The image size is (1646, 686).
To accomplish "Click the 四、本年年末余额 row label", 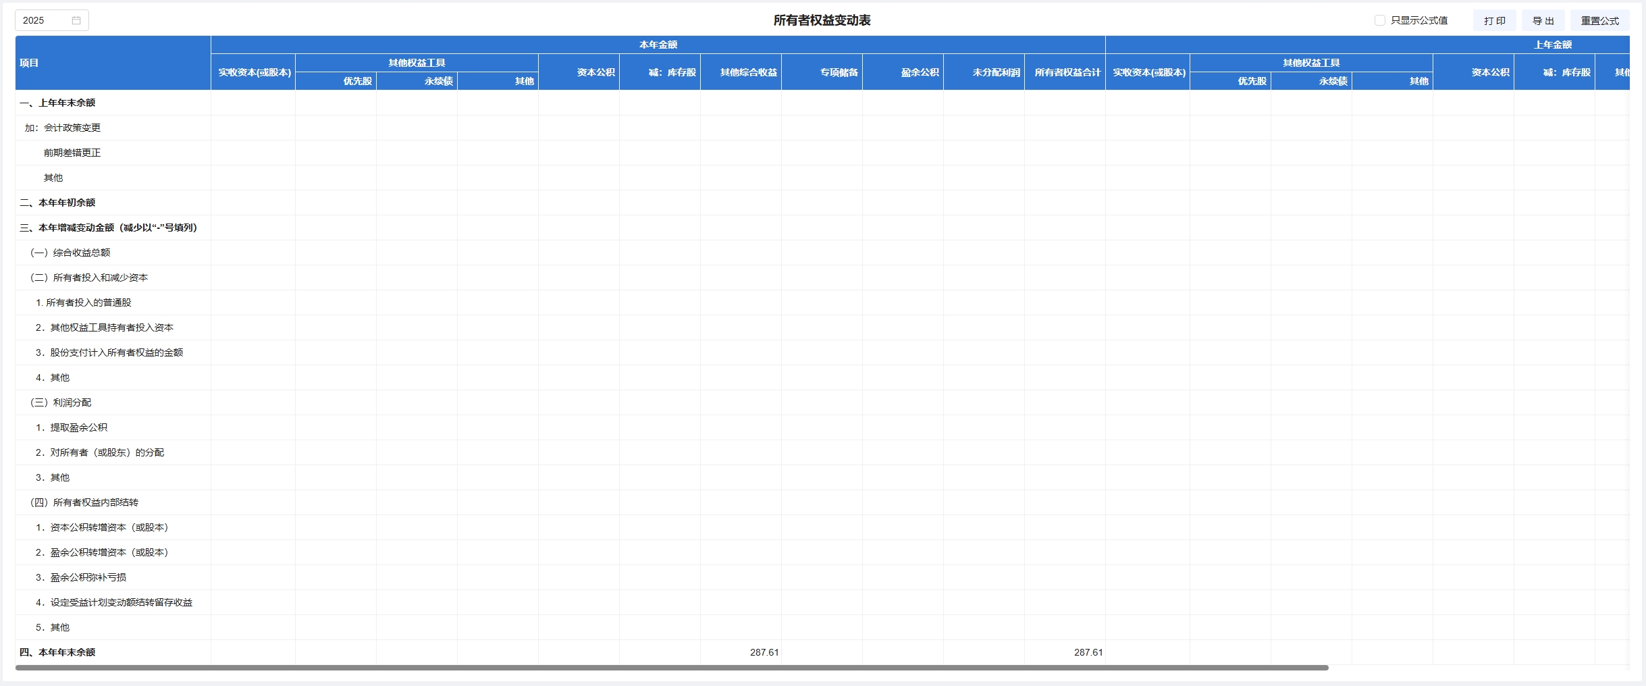I will 57,652.
